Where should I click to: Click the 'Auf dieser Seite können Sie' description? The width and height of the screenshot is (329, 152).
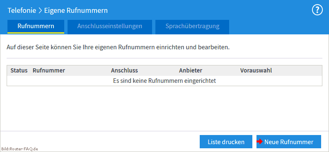click(118, 47)
